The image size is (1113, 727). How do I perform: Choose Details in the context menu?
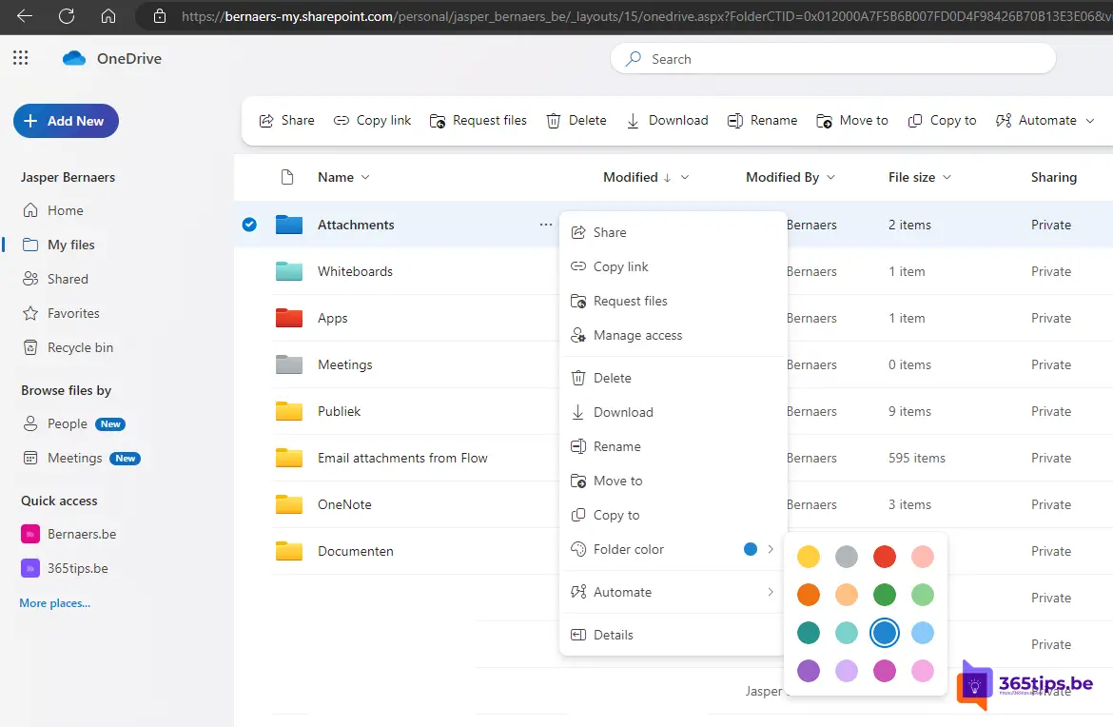pos(613,635)
